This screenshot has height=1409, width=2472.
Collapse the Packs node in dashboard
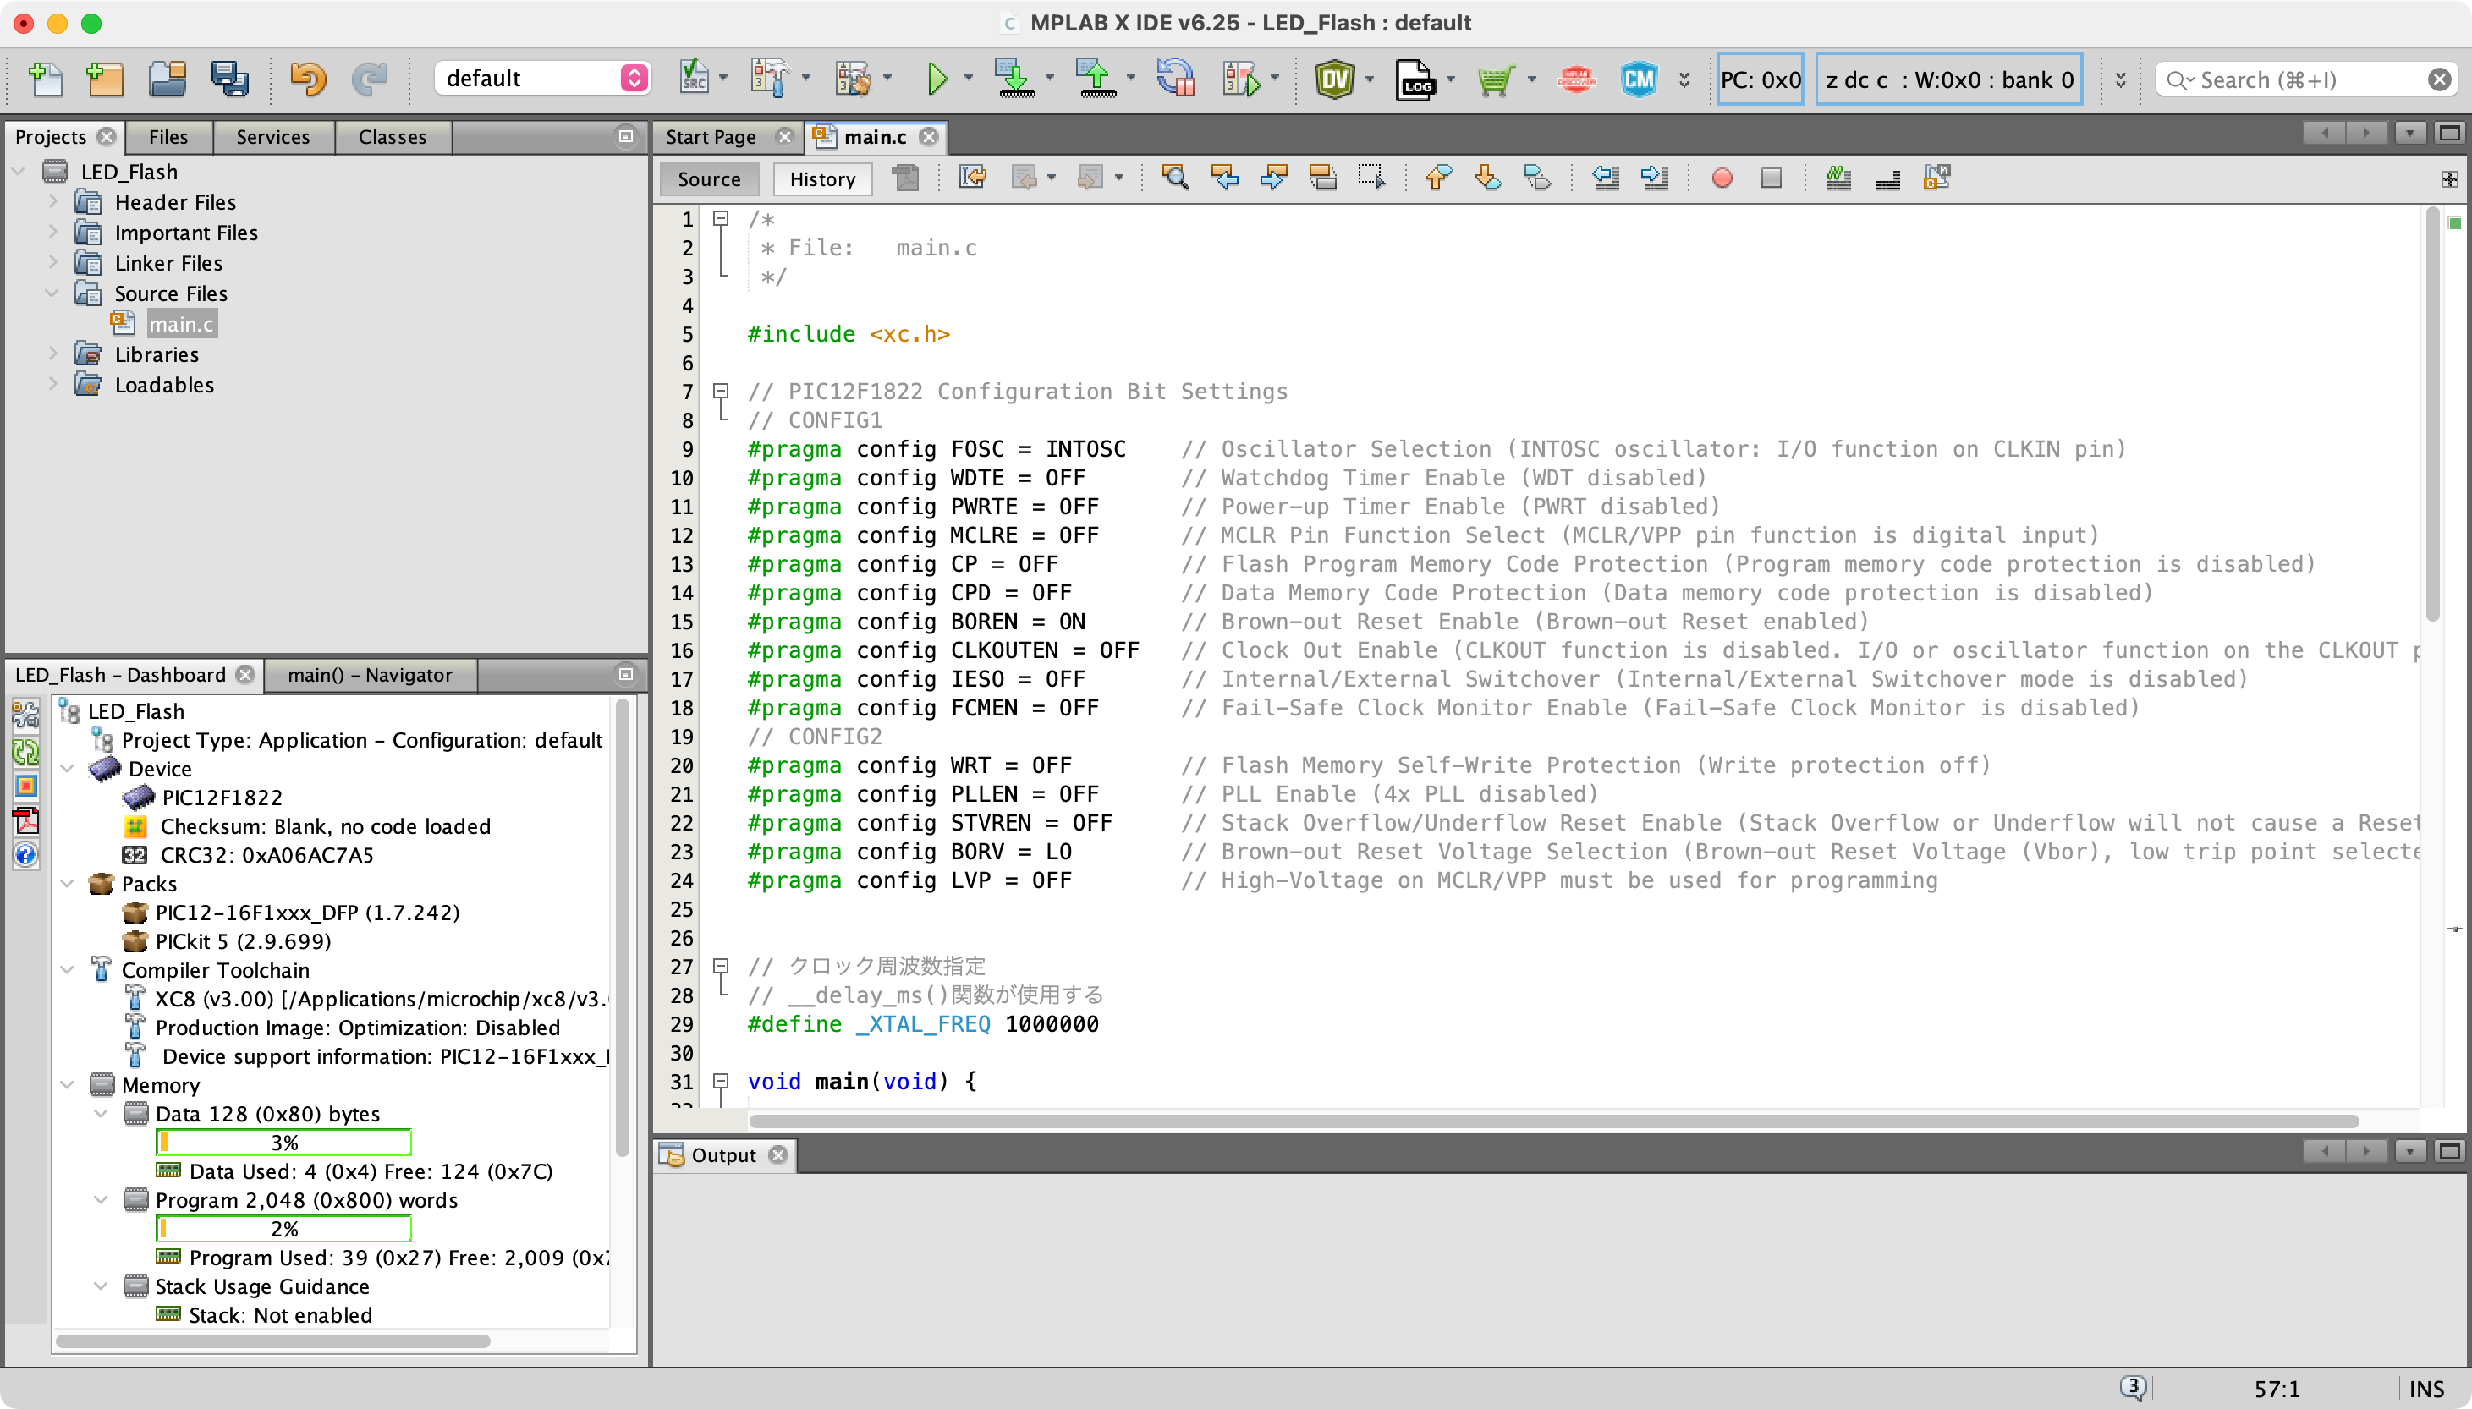click(x=67, y=884)
